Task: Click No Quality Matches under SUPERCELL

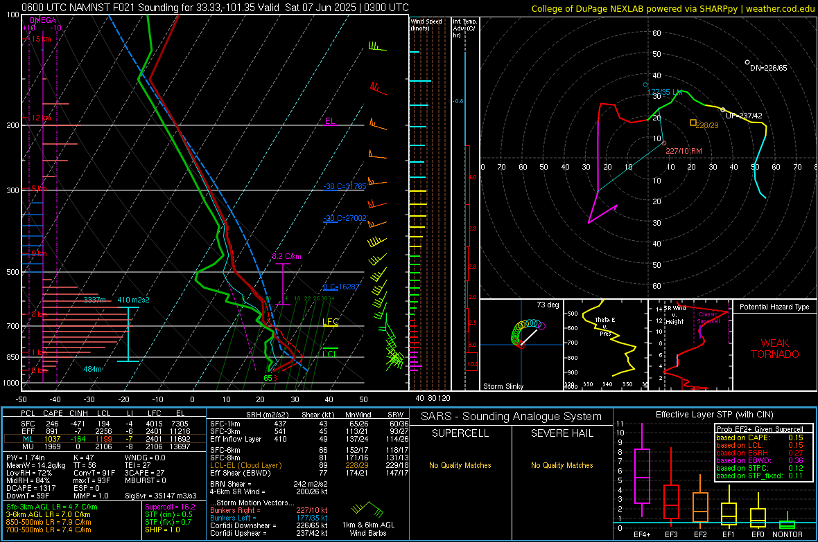Action: 460,465
